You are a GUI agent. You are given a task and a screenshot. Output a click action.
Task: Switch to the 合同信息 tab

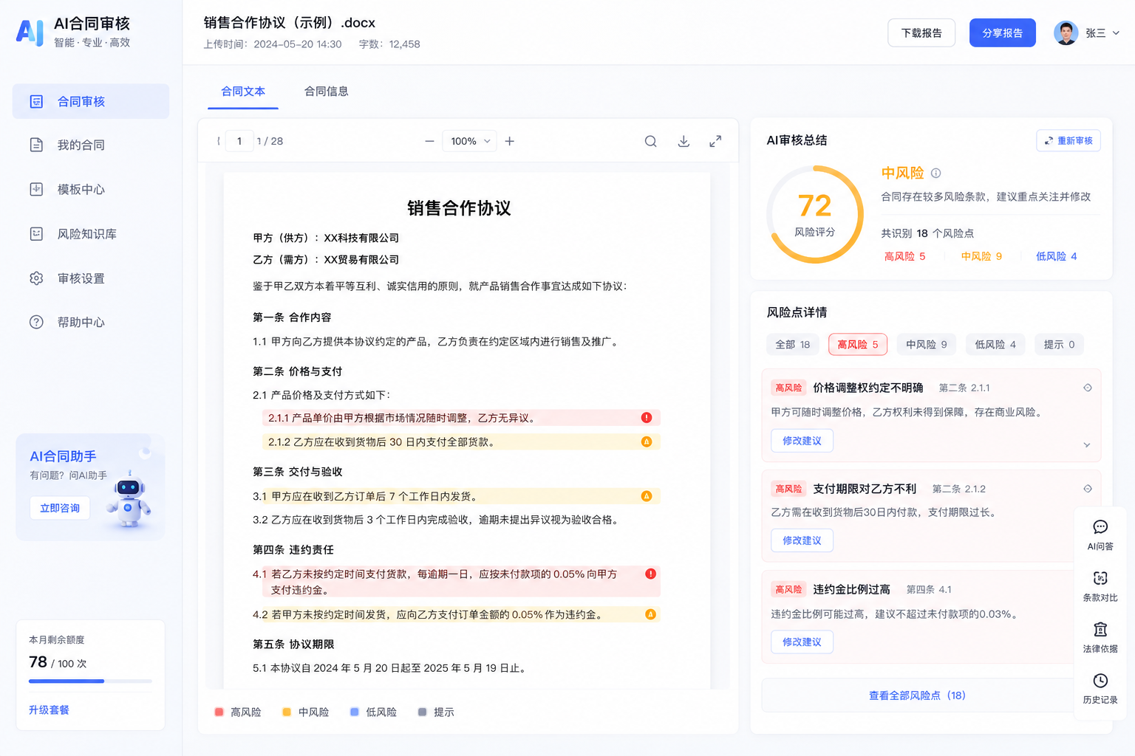tap(327, 92)
